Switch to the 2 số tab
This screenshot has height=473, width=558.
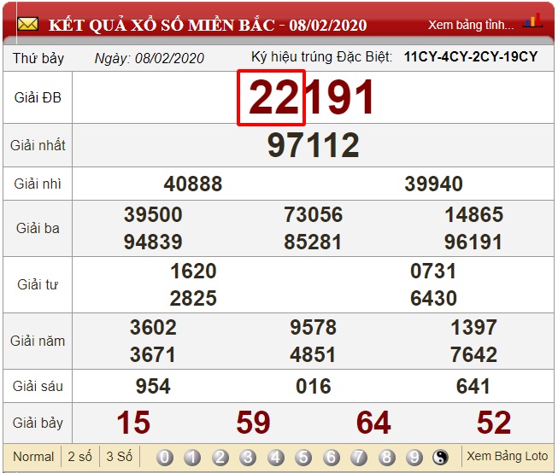pos(80,457)
